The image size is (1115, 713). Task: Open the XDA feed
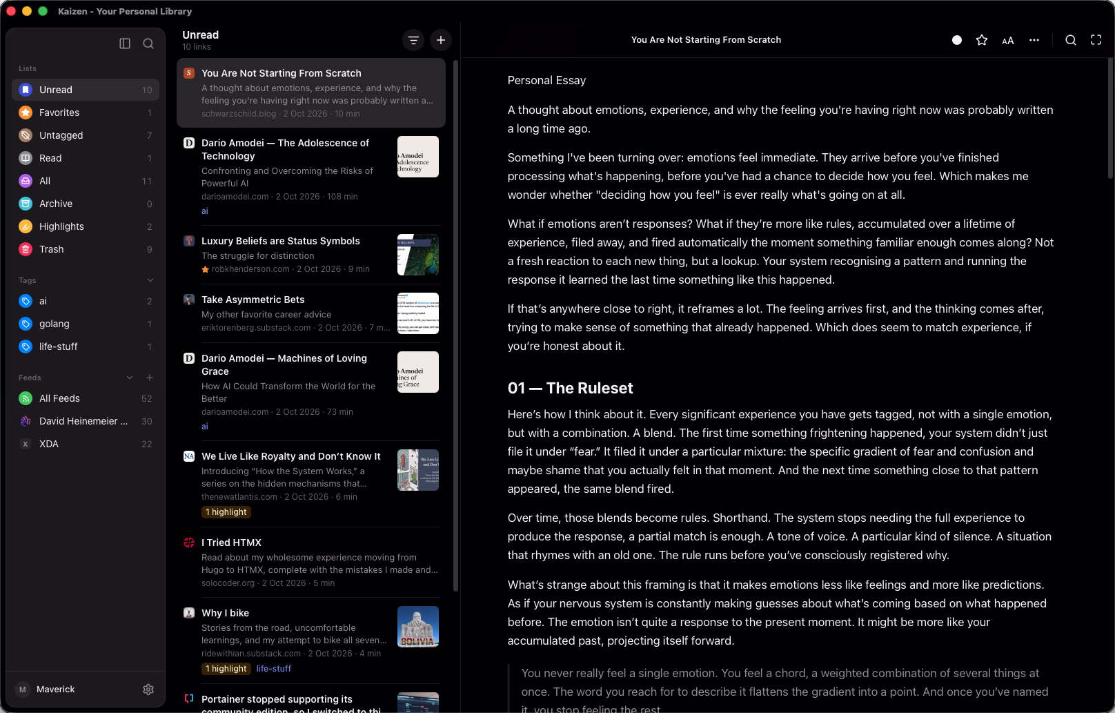click(x=86, y=444)
